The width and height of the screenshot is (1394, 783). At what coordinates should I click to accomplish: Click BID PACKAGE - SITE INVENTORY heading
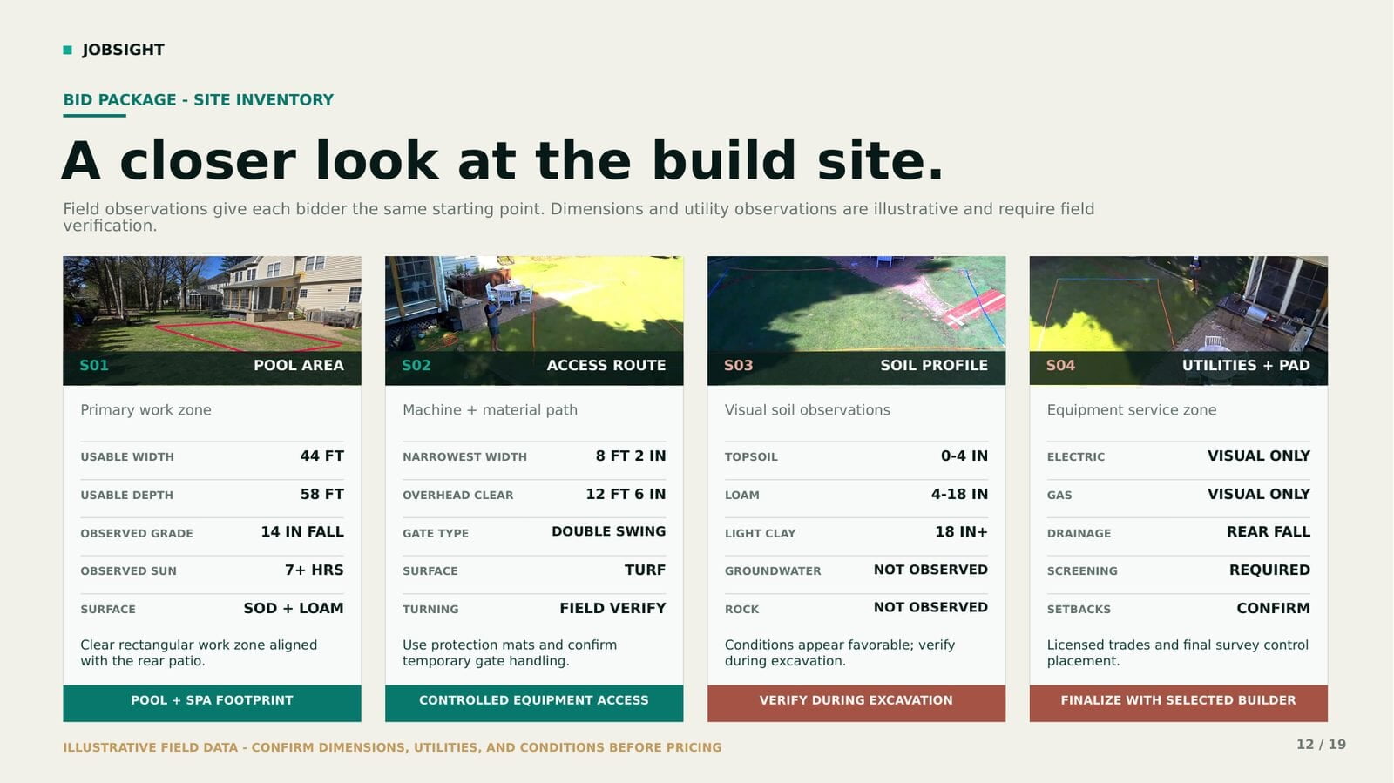point(198,99)
